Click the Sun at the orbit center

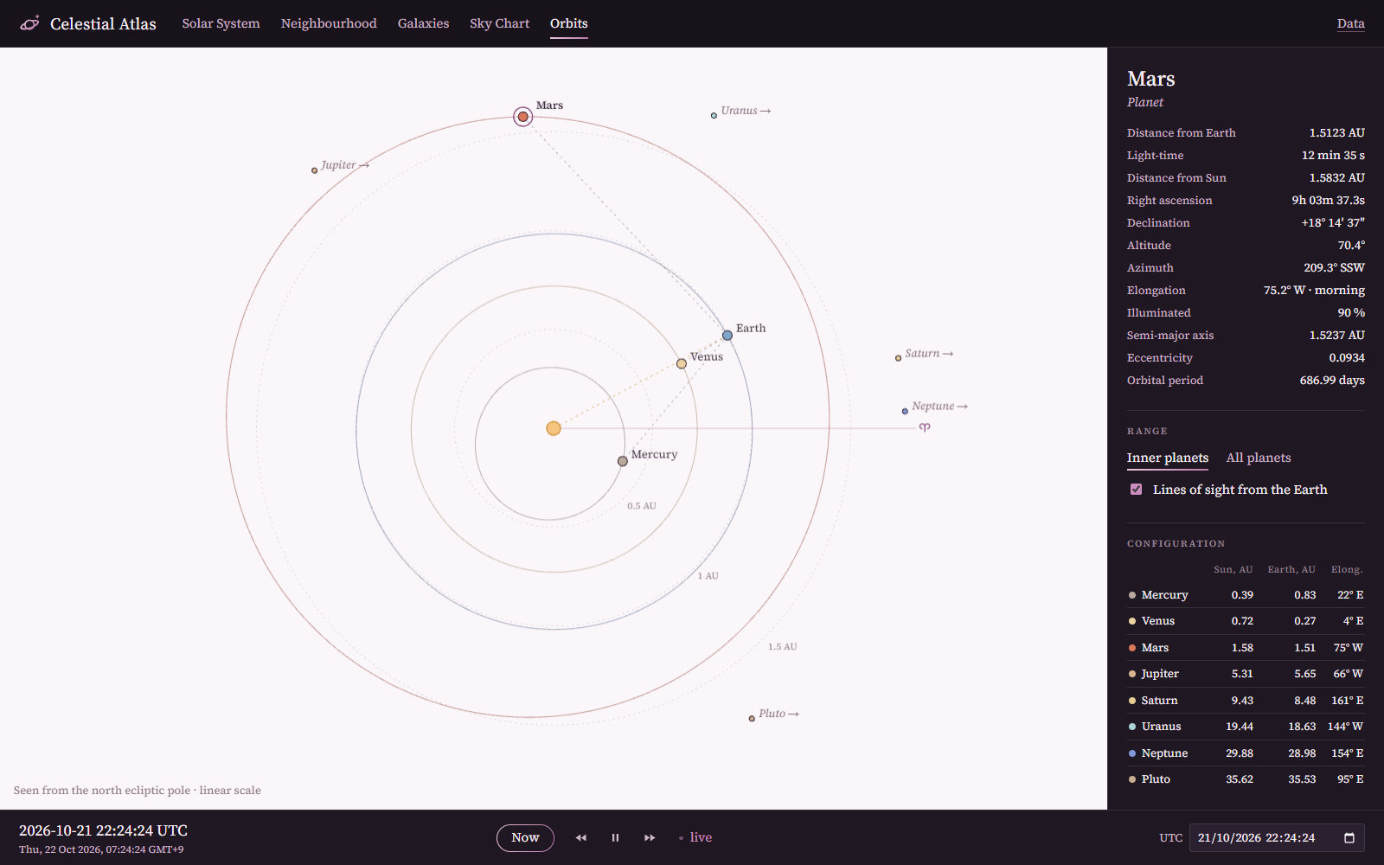coord(554,428)
